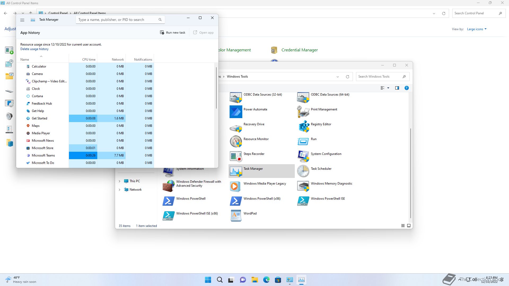This screenshot has width=509, height=286.
Task: Click Run new task button
Action: 173,33
